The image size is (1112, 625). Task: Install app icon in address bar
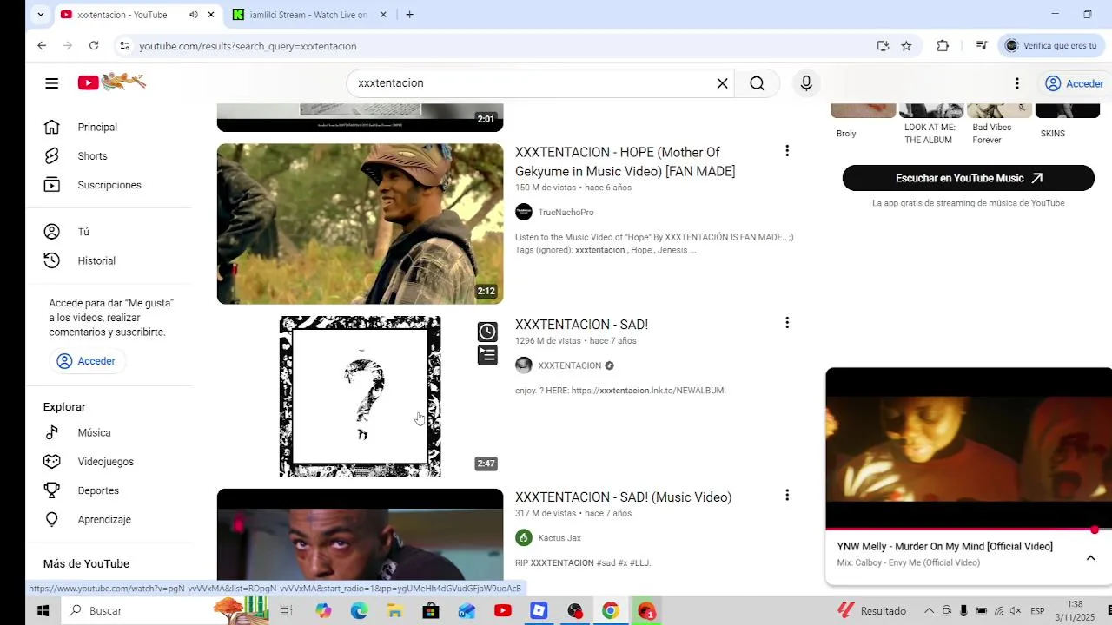click(x=883, y=46)
